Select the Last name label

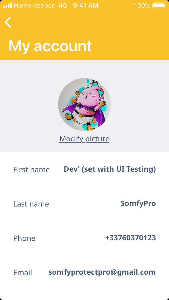point(31,204)
